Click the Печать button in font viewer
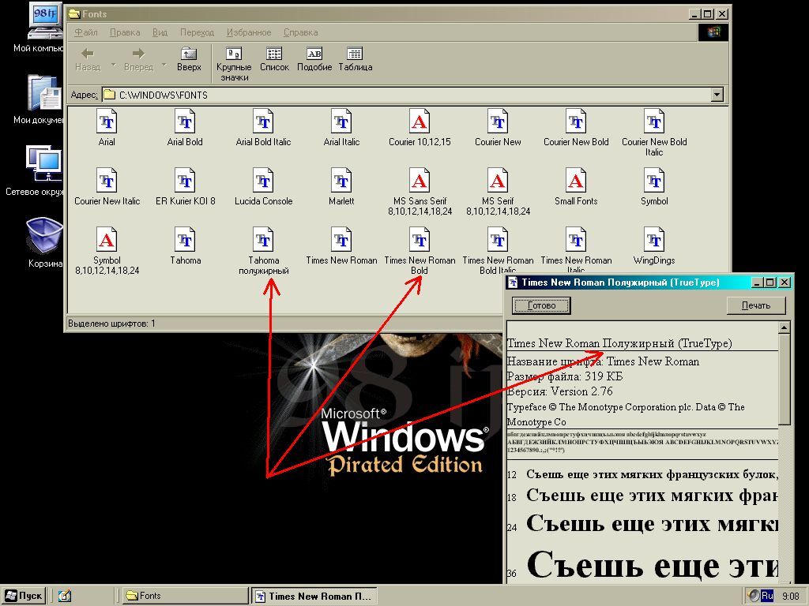 pos(756,305)
